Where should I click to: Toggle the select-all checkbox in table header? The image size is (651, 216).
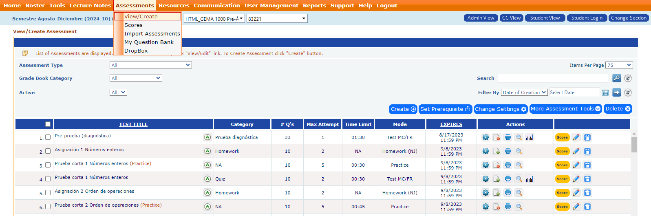pyautogui.click(x=48, y=124)
